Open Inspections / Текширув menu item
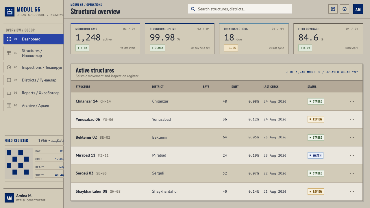The width and height of the screenshot is (370, 208). point(34,67)
